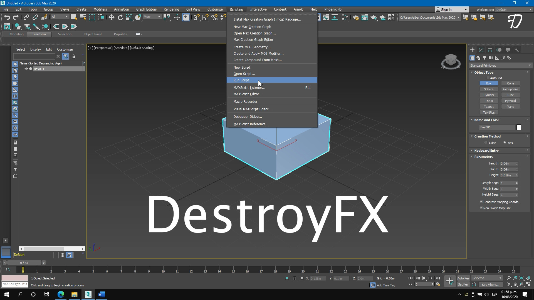Open the Utilities panel wrench icon
534x300 pixels.
(x=517, y=50)
